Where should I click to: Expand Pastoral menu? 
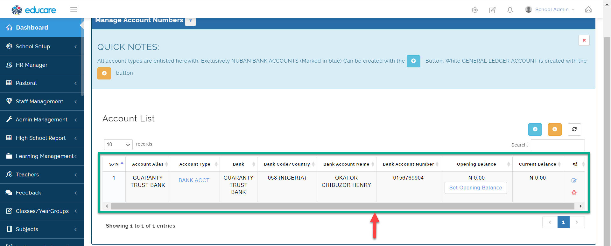pos(42,83)
